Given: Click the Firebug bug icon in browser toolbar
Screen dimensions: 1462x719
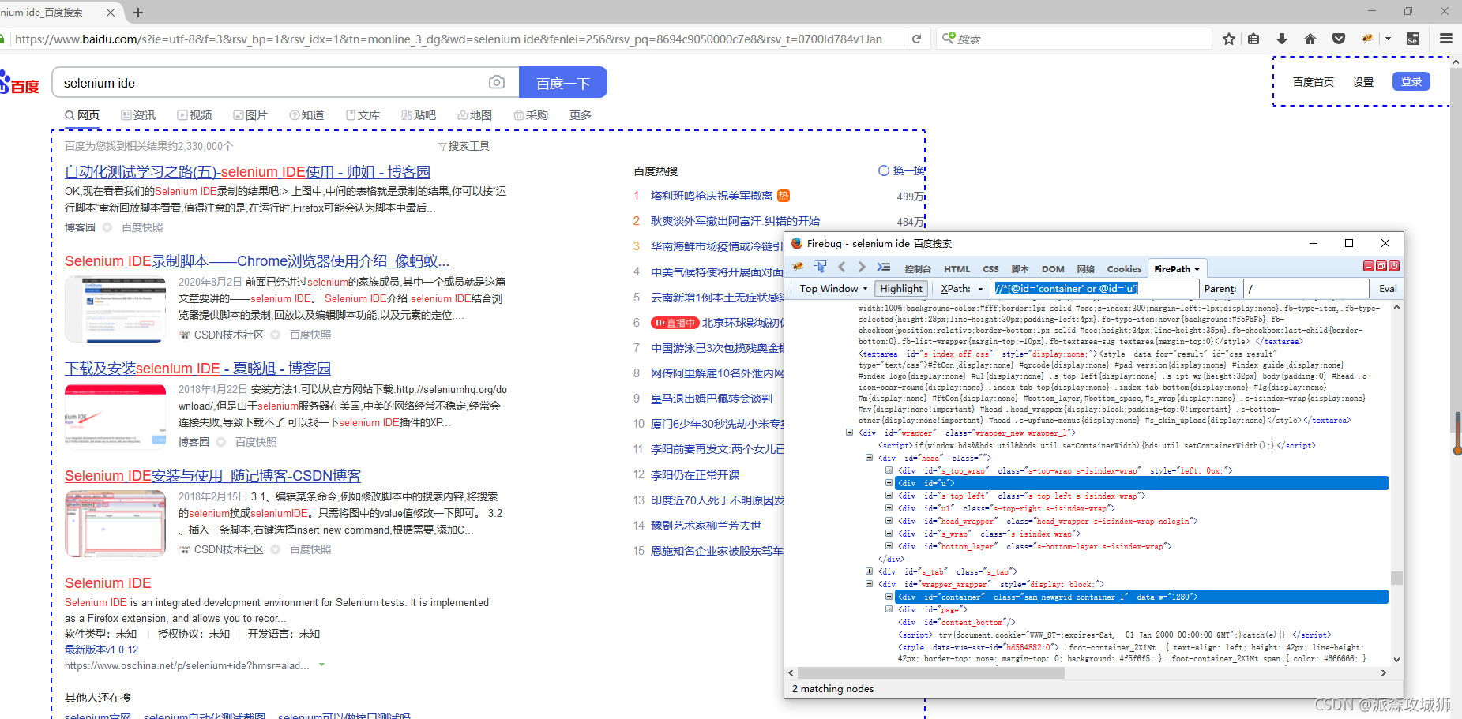Looking at the screenshot, I should (1367, 39).
